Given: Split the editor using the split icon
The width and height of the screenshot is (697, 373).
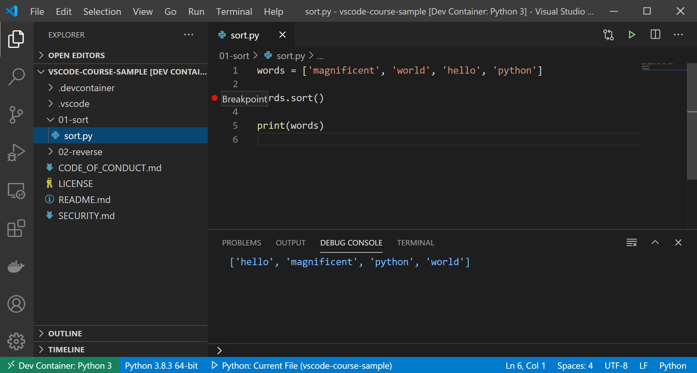Looking at the screenshot, I should tap(655, 35).
